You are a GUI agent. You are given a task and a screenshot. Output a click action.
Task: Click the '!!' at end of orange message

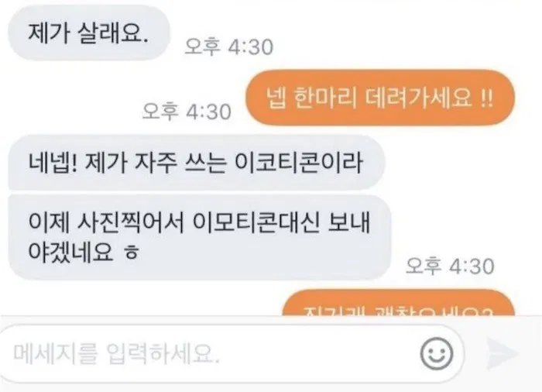pyautogui.click(x=487, y=98)
